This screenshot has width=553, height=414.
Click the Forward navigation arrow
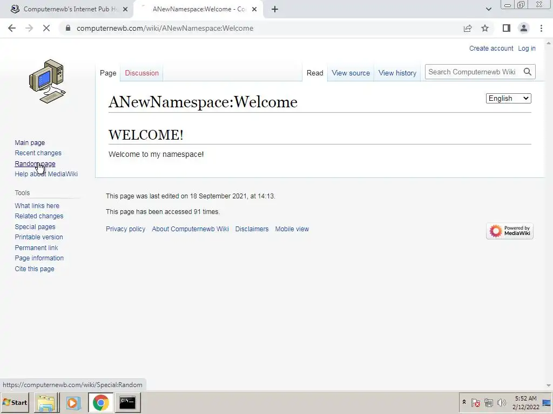pyautogui.click(x=29, y=28)
